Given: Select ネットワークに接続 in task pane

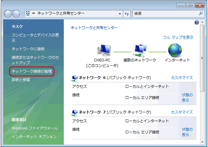Looking at the screenshot, I should 28,49.
